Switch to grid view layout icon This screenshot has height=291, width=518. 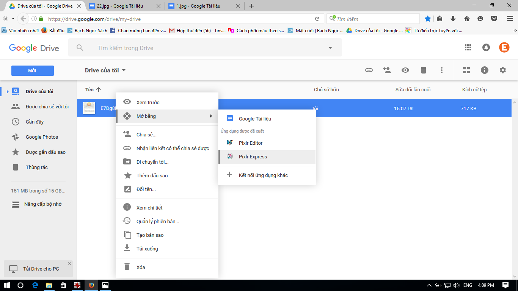[466, 70]
